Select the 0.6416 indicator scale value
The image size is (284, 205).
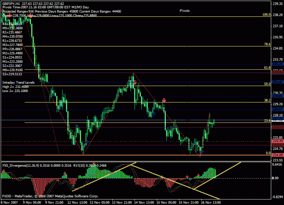(x=278, y=164)
